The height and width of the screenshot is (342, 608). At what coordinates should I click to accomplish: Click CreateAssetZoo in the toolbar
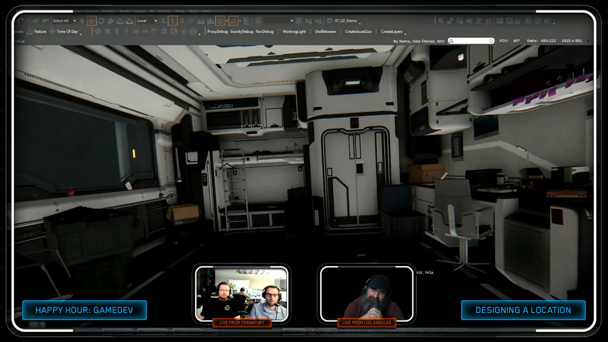point(358,32)
